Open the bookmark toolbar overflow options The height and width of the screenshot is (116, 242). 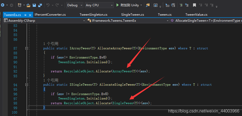217,7
